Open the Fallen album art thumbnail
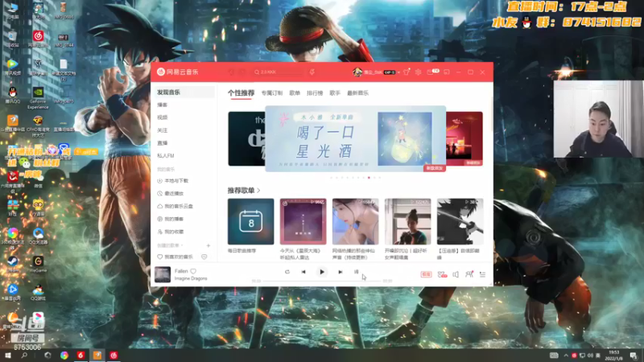This screenshot has height=362, width=644. tap(163, 274)
